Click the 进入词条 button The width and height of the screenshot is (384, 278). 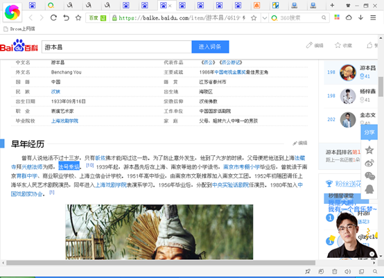click(210, 46)
